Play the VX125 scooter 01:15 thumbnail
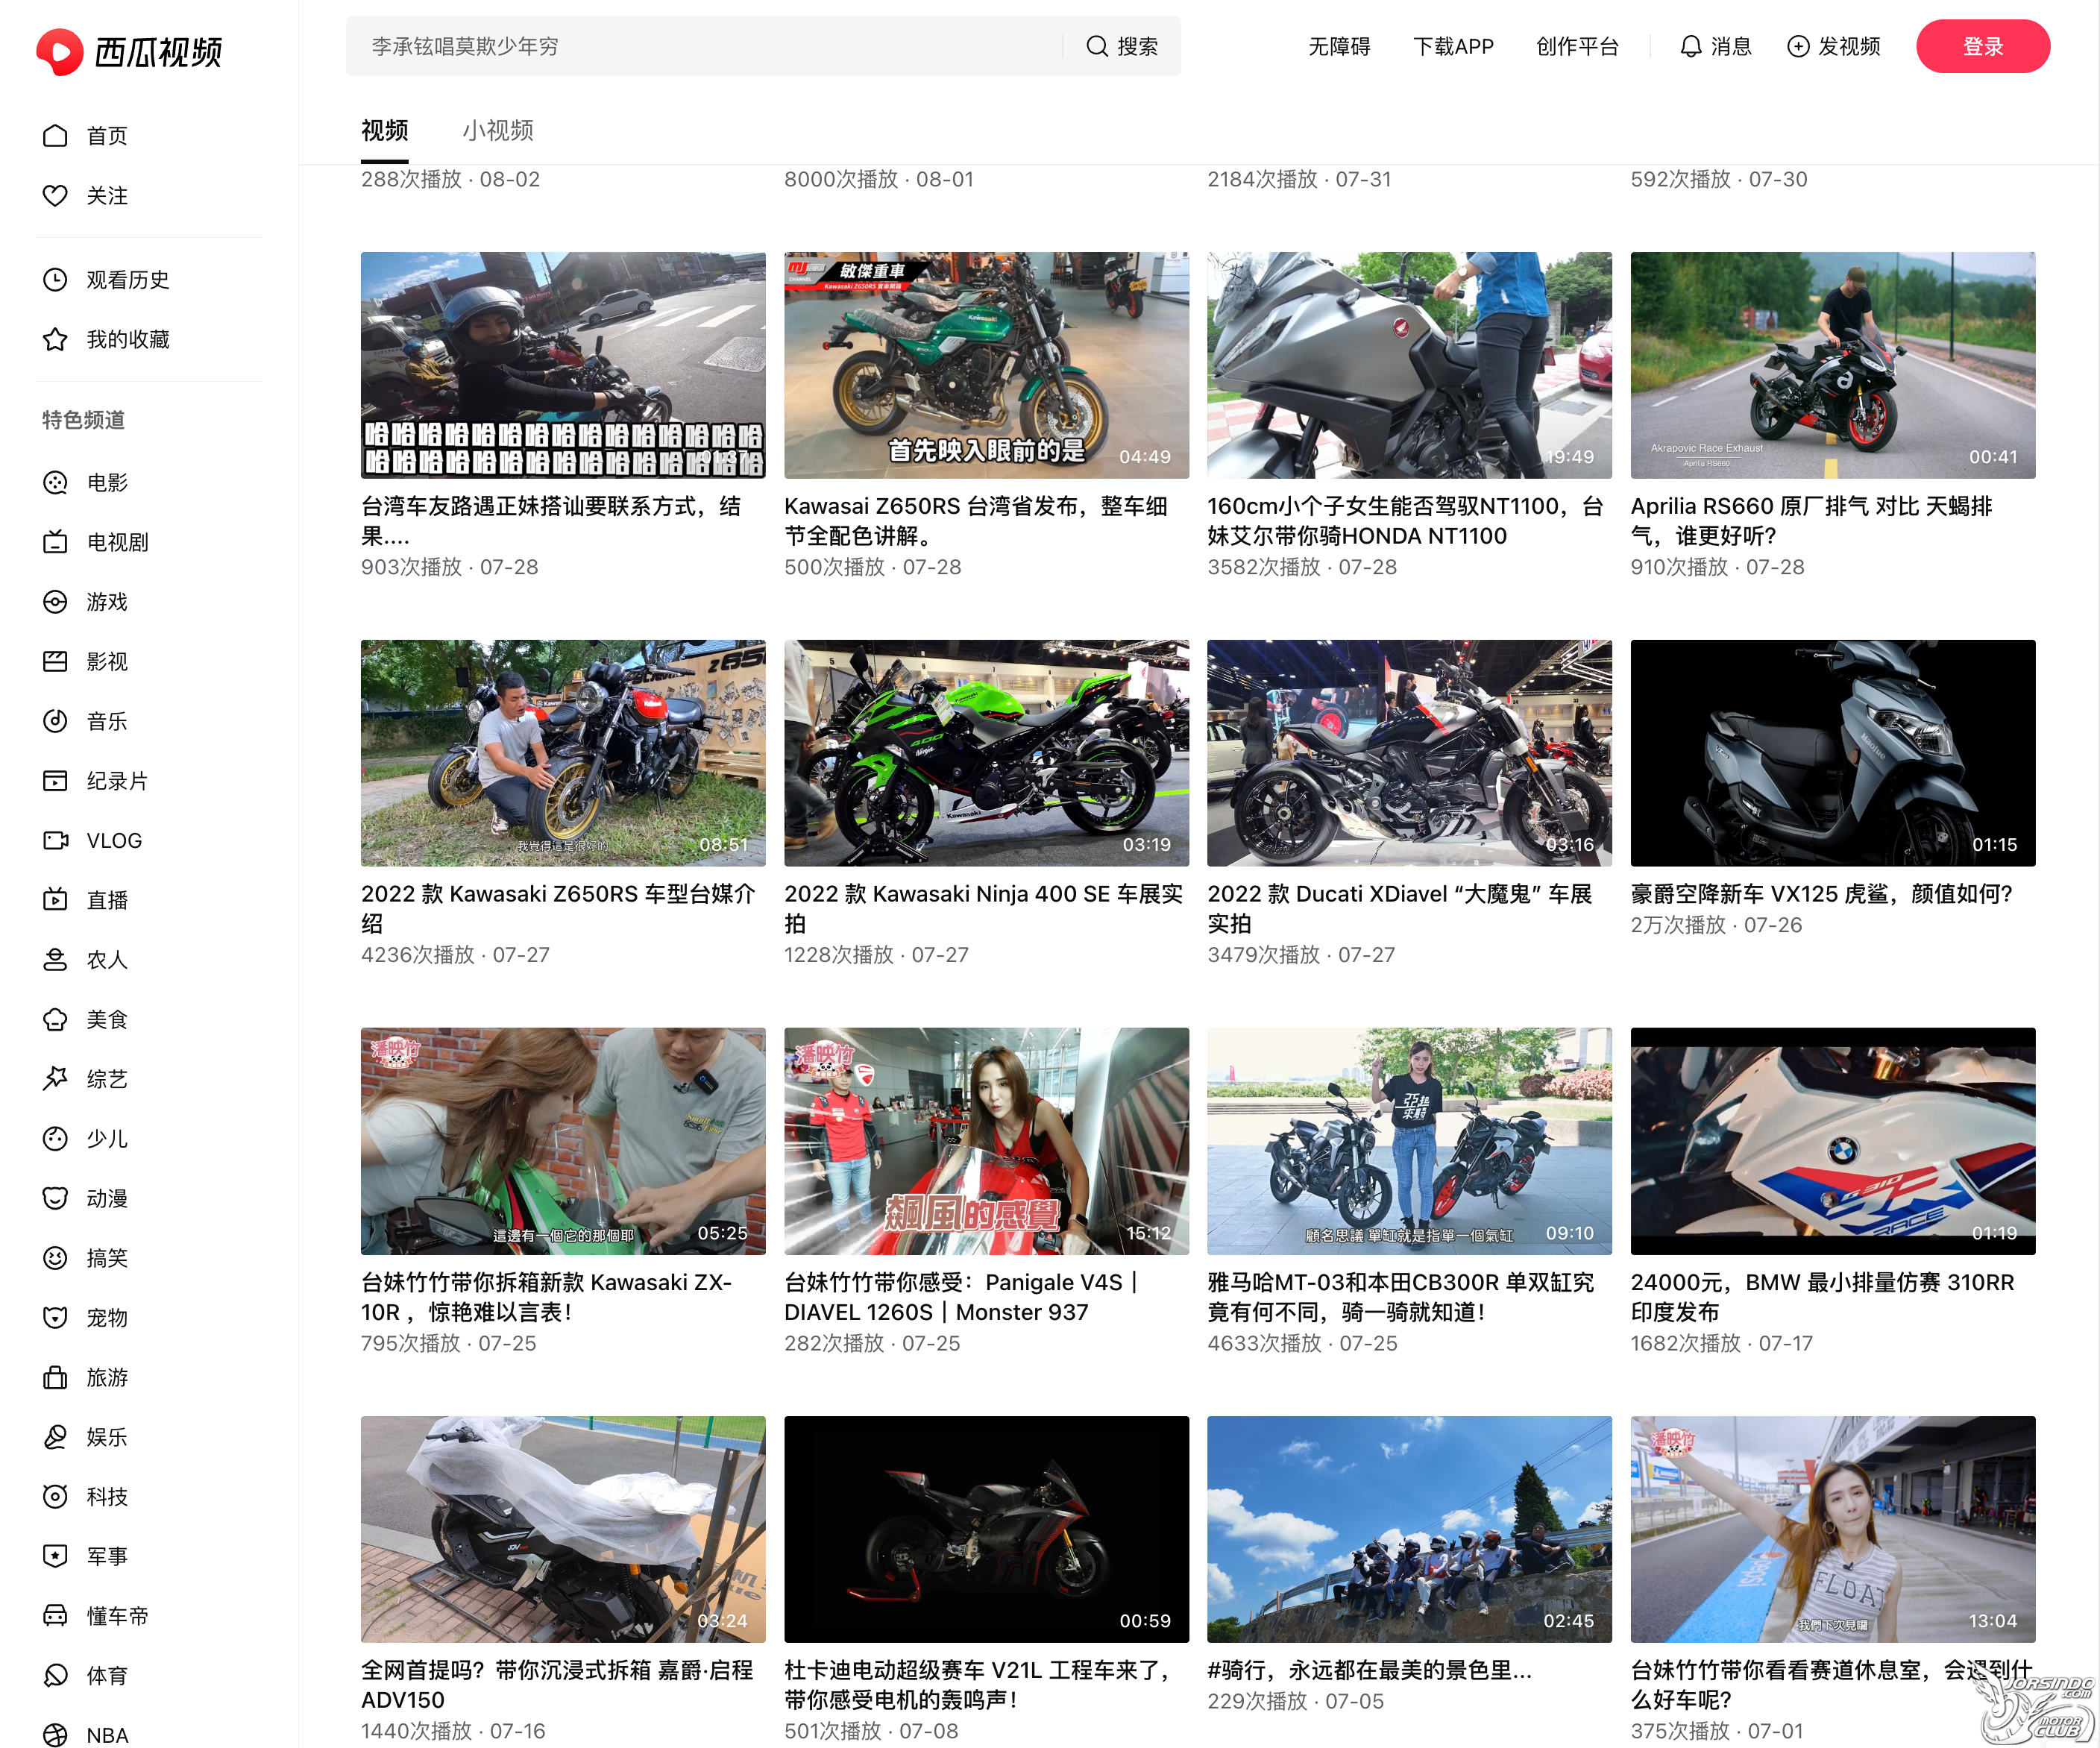This screenshot has height=1748, width=2100. pos(1833,753)
